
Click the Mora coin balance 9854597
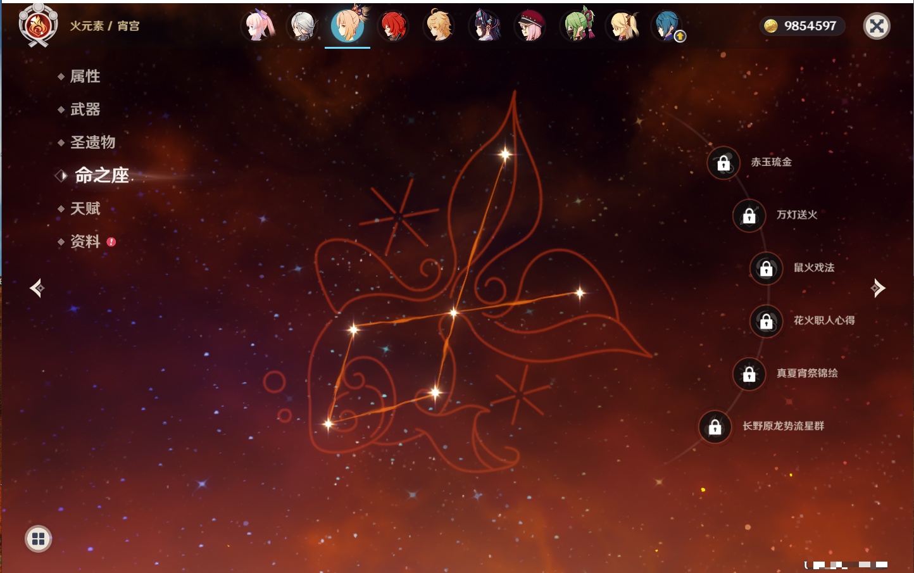tap(802, 26)
